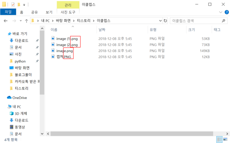230x143 pixels.
Task: Click the 이클립스 breadcrumb segment
Action: 104,21
